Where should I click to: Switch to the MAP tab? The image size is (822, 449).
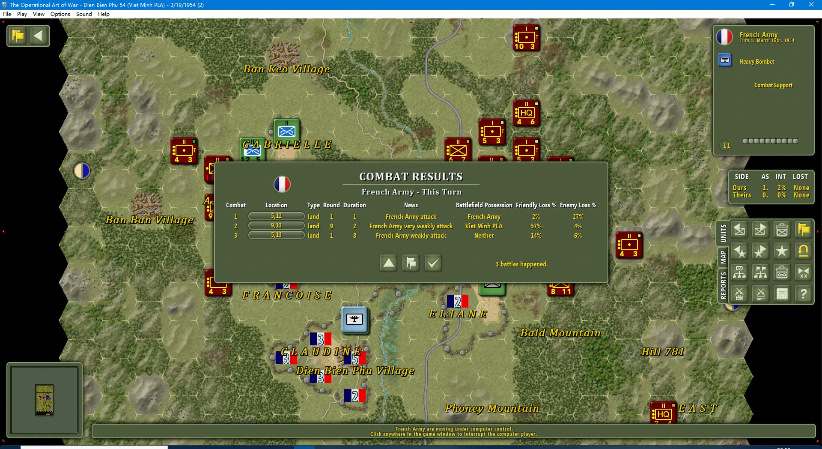coord(723,257)
